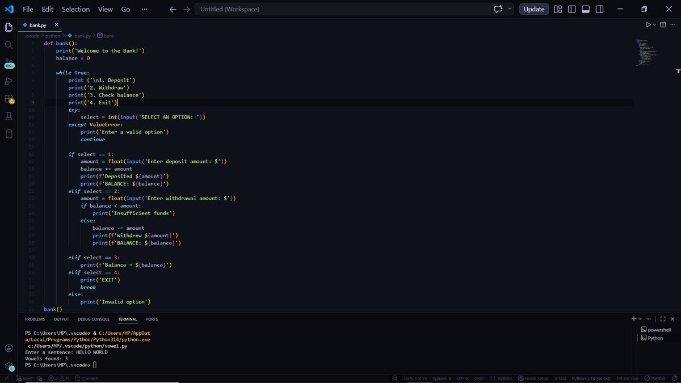This screenshot has height=383, width=681.
Task: Open the Search view in activity bar
Action: coord(9,45)
